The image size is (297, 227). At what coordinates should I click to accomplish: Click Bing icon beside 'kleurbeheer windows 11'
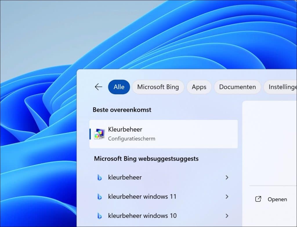[x=99, y=197]
